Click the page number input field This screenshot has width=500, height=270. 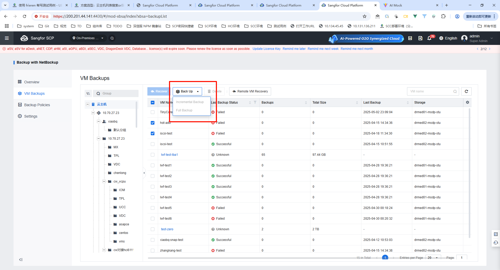tap(461, 258)
